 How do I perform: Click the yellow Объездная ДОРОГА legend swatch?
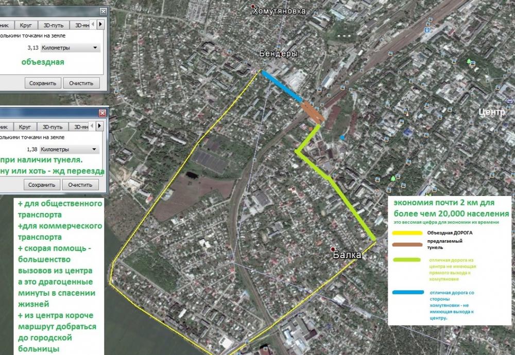407,233
